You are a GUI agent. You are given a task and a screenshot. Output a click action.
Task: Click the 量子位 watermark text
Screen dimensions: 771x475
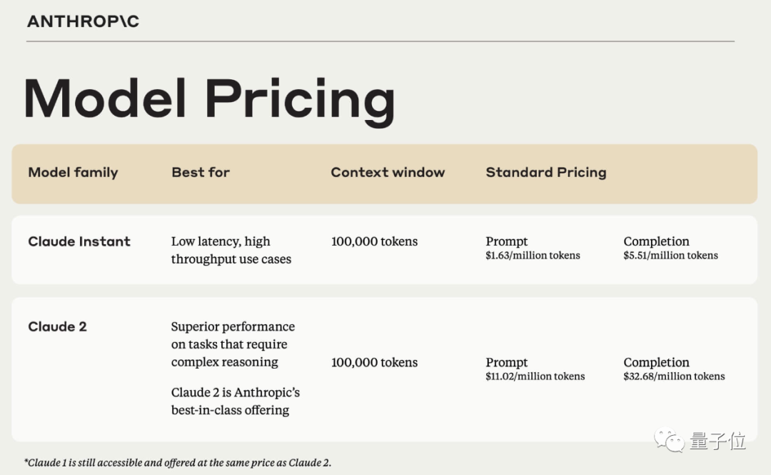click(x=717, y=441)
